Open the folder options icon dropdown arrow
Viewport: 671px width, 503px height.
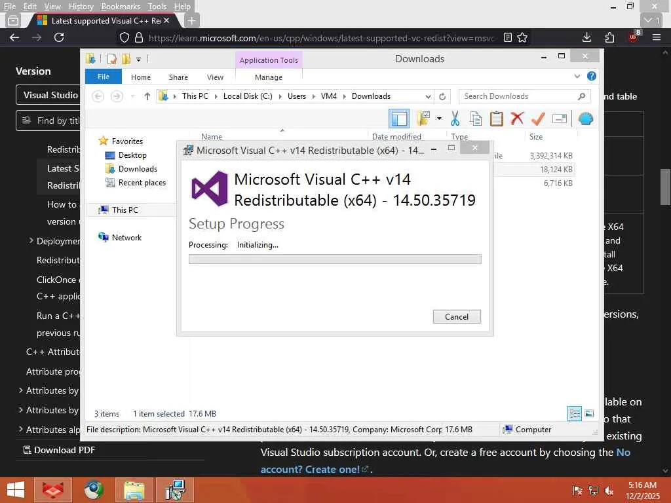pos(439,119)
